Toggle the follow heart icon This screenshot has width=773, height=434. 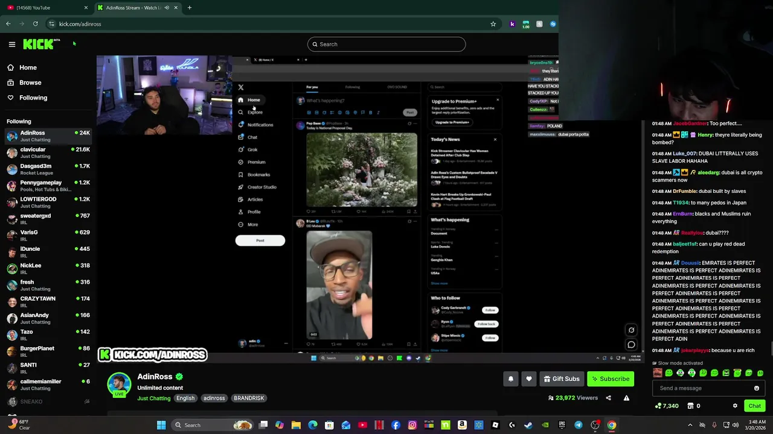point(529,379)
